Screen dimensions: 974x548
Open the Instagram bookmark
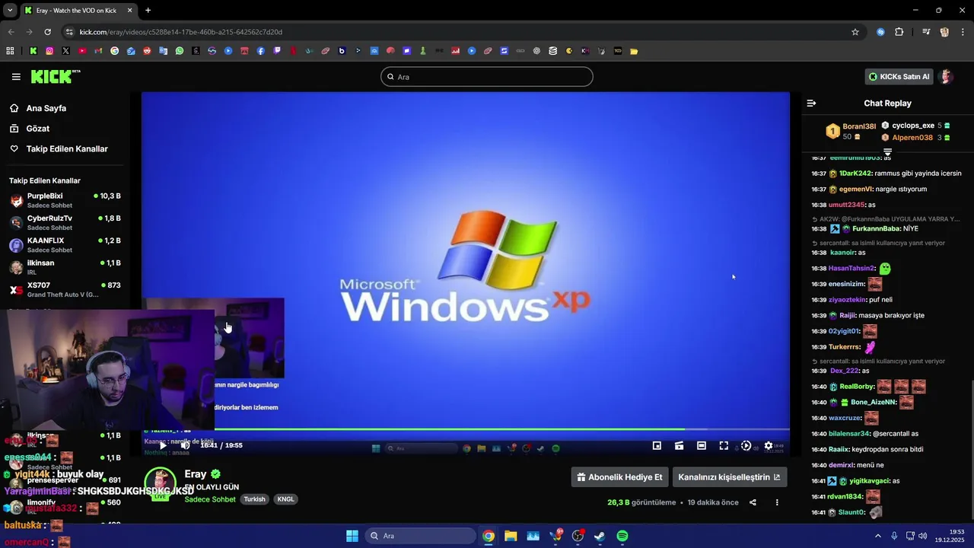point(49,51)
